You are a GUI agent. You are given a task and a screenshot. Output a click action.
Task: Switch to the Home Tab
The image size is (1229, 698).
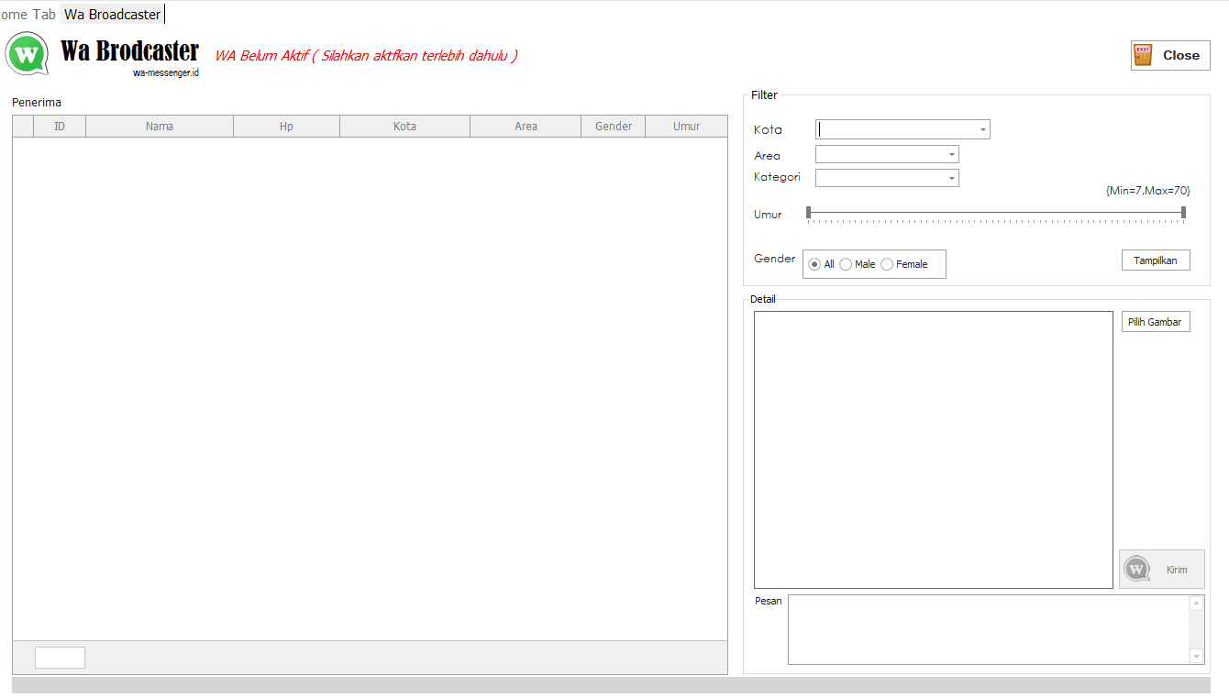pos(28,15)
